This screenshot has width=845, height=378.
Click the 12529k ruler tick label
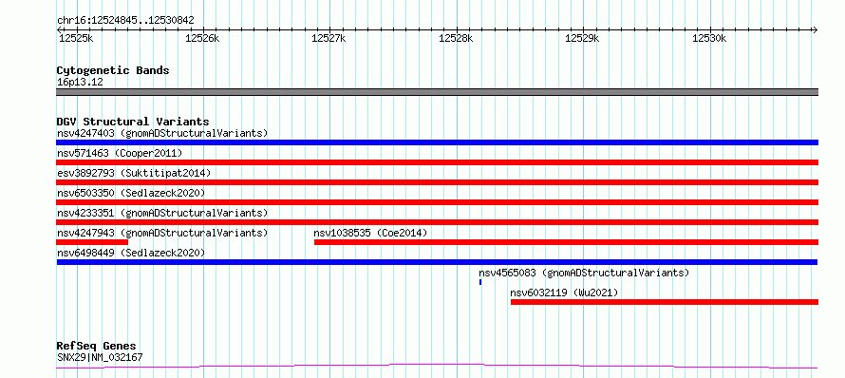[582, 38]
